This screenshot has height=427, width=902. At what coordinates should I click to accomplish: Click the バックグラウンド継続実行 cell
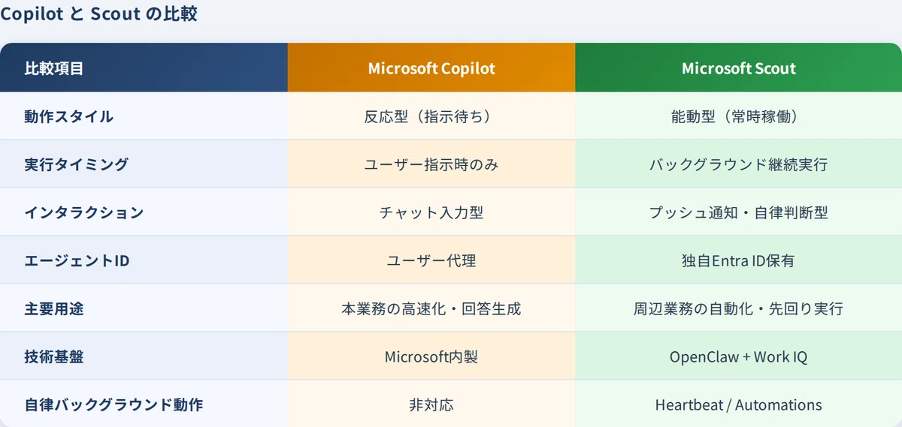739,164
